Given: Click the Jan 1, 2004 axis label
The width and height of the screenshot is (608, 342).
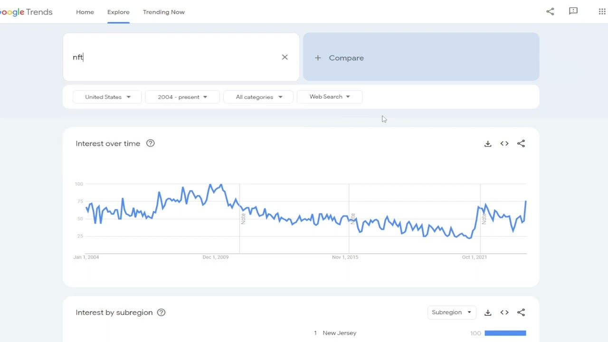Looking at the screenshot, I should [86, 257].
